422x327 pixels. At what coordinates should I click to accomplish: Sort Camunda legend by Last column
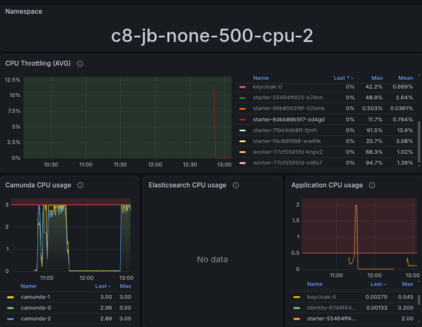point(103,286)
